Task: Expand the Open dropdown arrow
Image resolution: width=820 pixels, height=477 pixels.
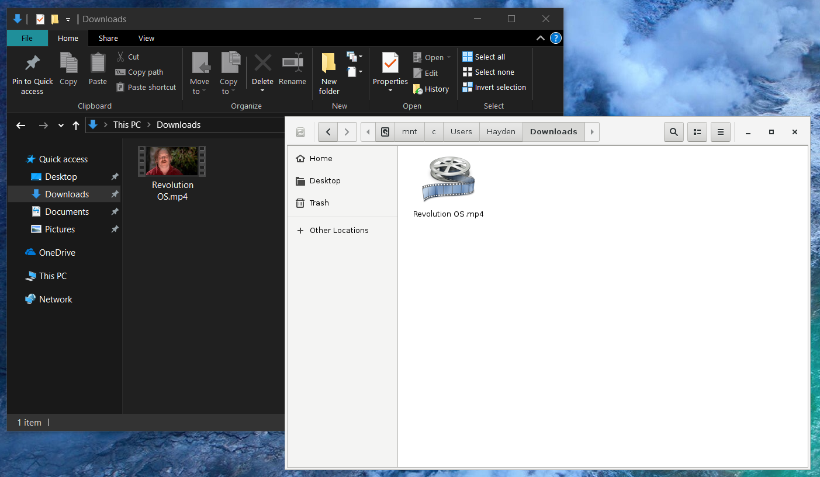Action: pyautogui.click(x=449, y=57)
